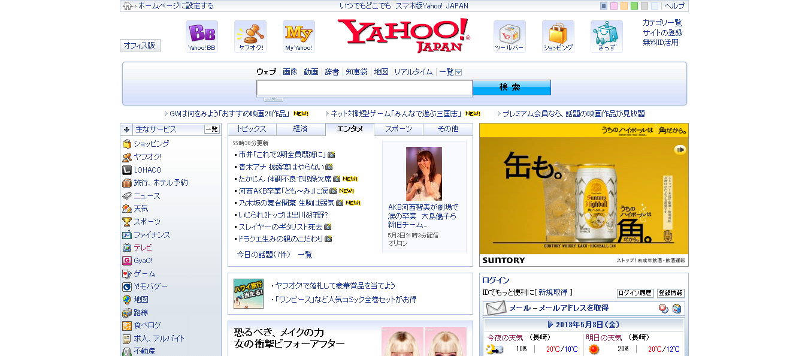
Task: Click the home icon beside ホームページに設定する
Action: tap(127, 6)
